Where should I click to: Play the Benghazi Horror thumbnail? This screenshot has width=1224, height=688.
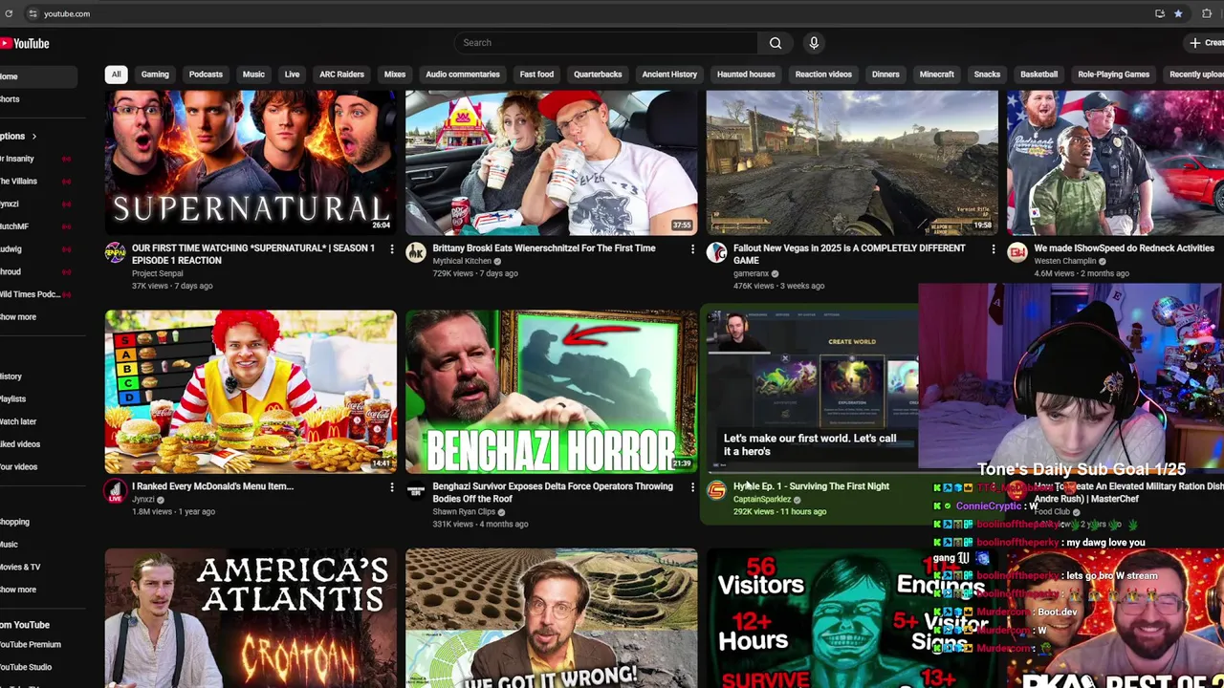552,392
